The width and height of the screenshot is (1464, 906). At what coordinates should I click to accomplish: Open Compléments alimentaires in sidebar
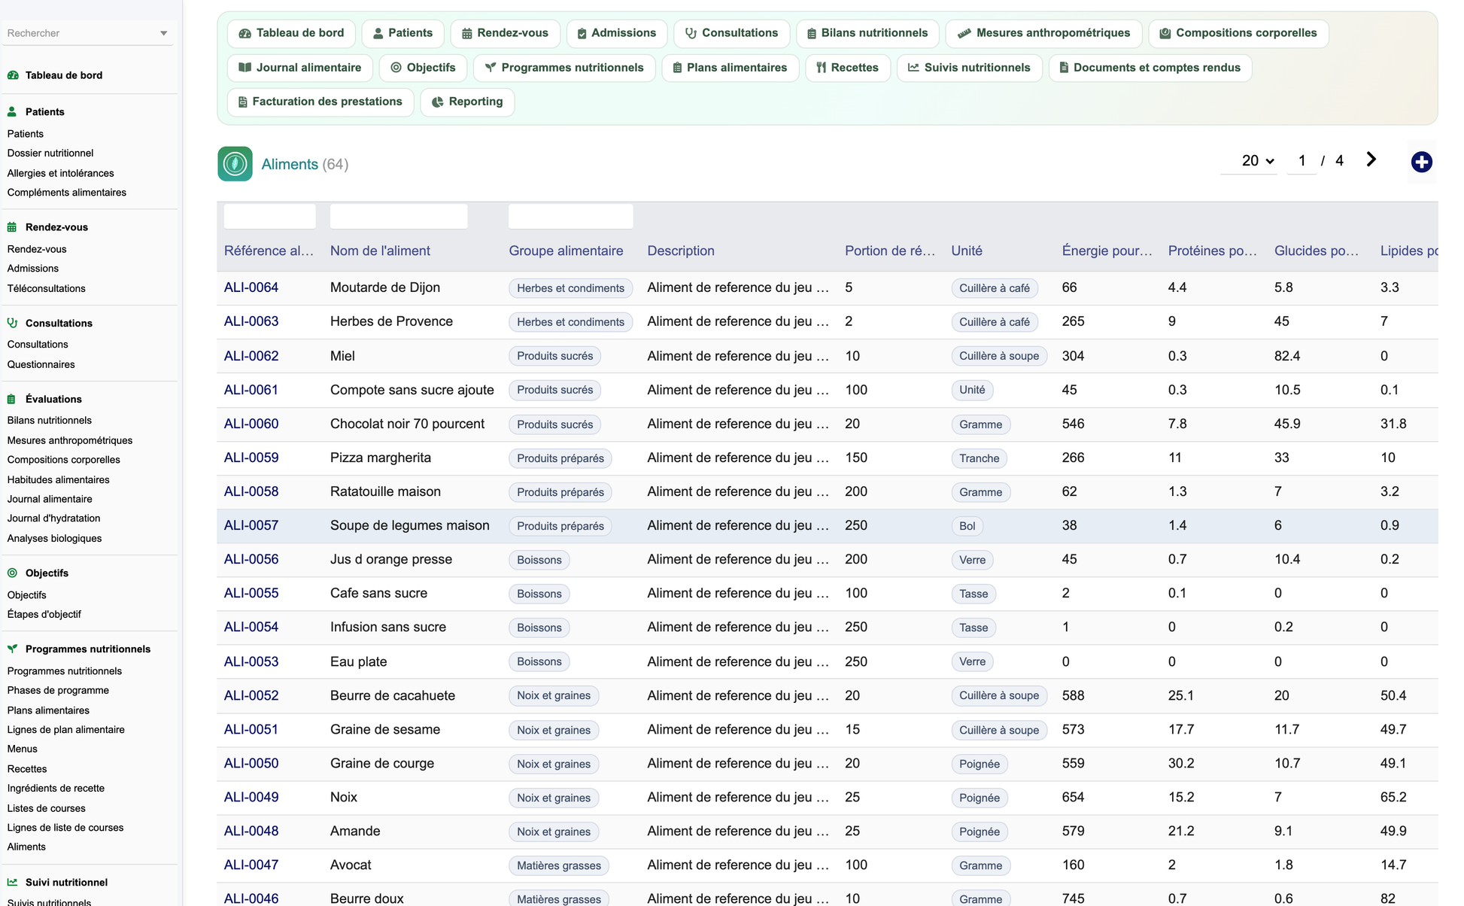coord(66,193)
